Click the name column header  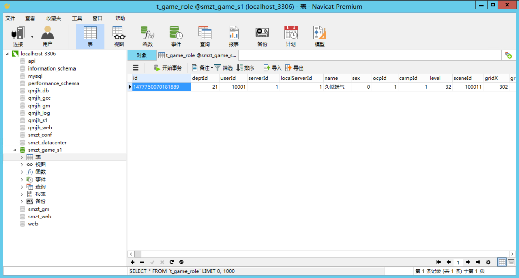(337, 78)
